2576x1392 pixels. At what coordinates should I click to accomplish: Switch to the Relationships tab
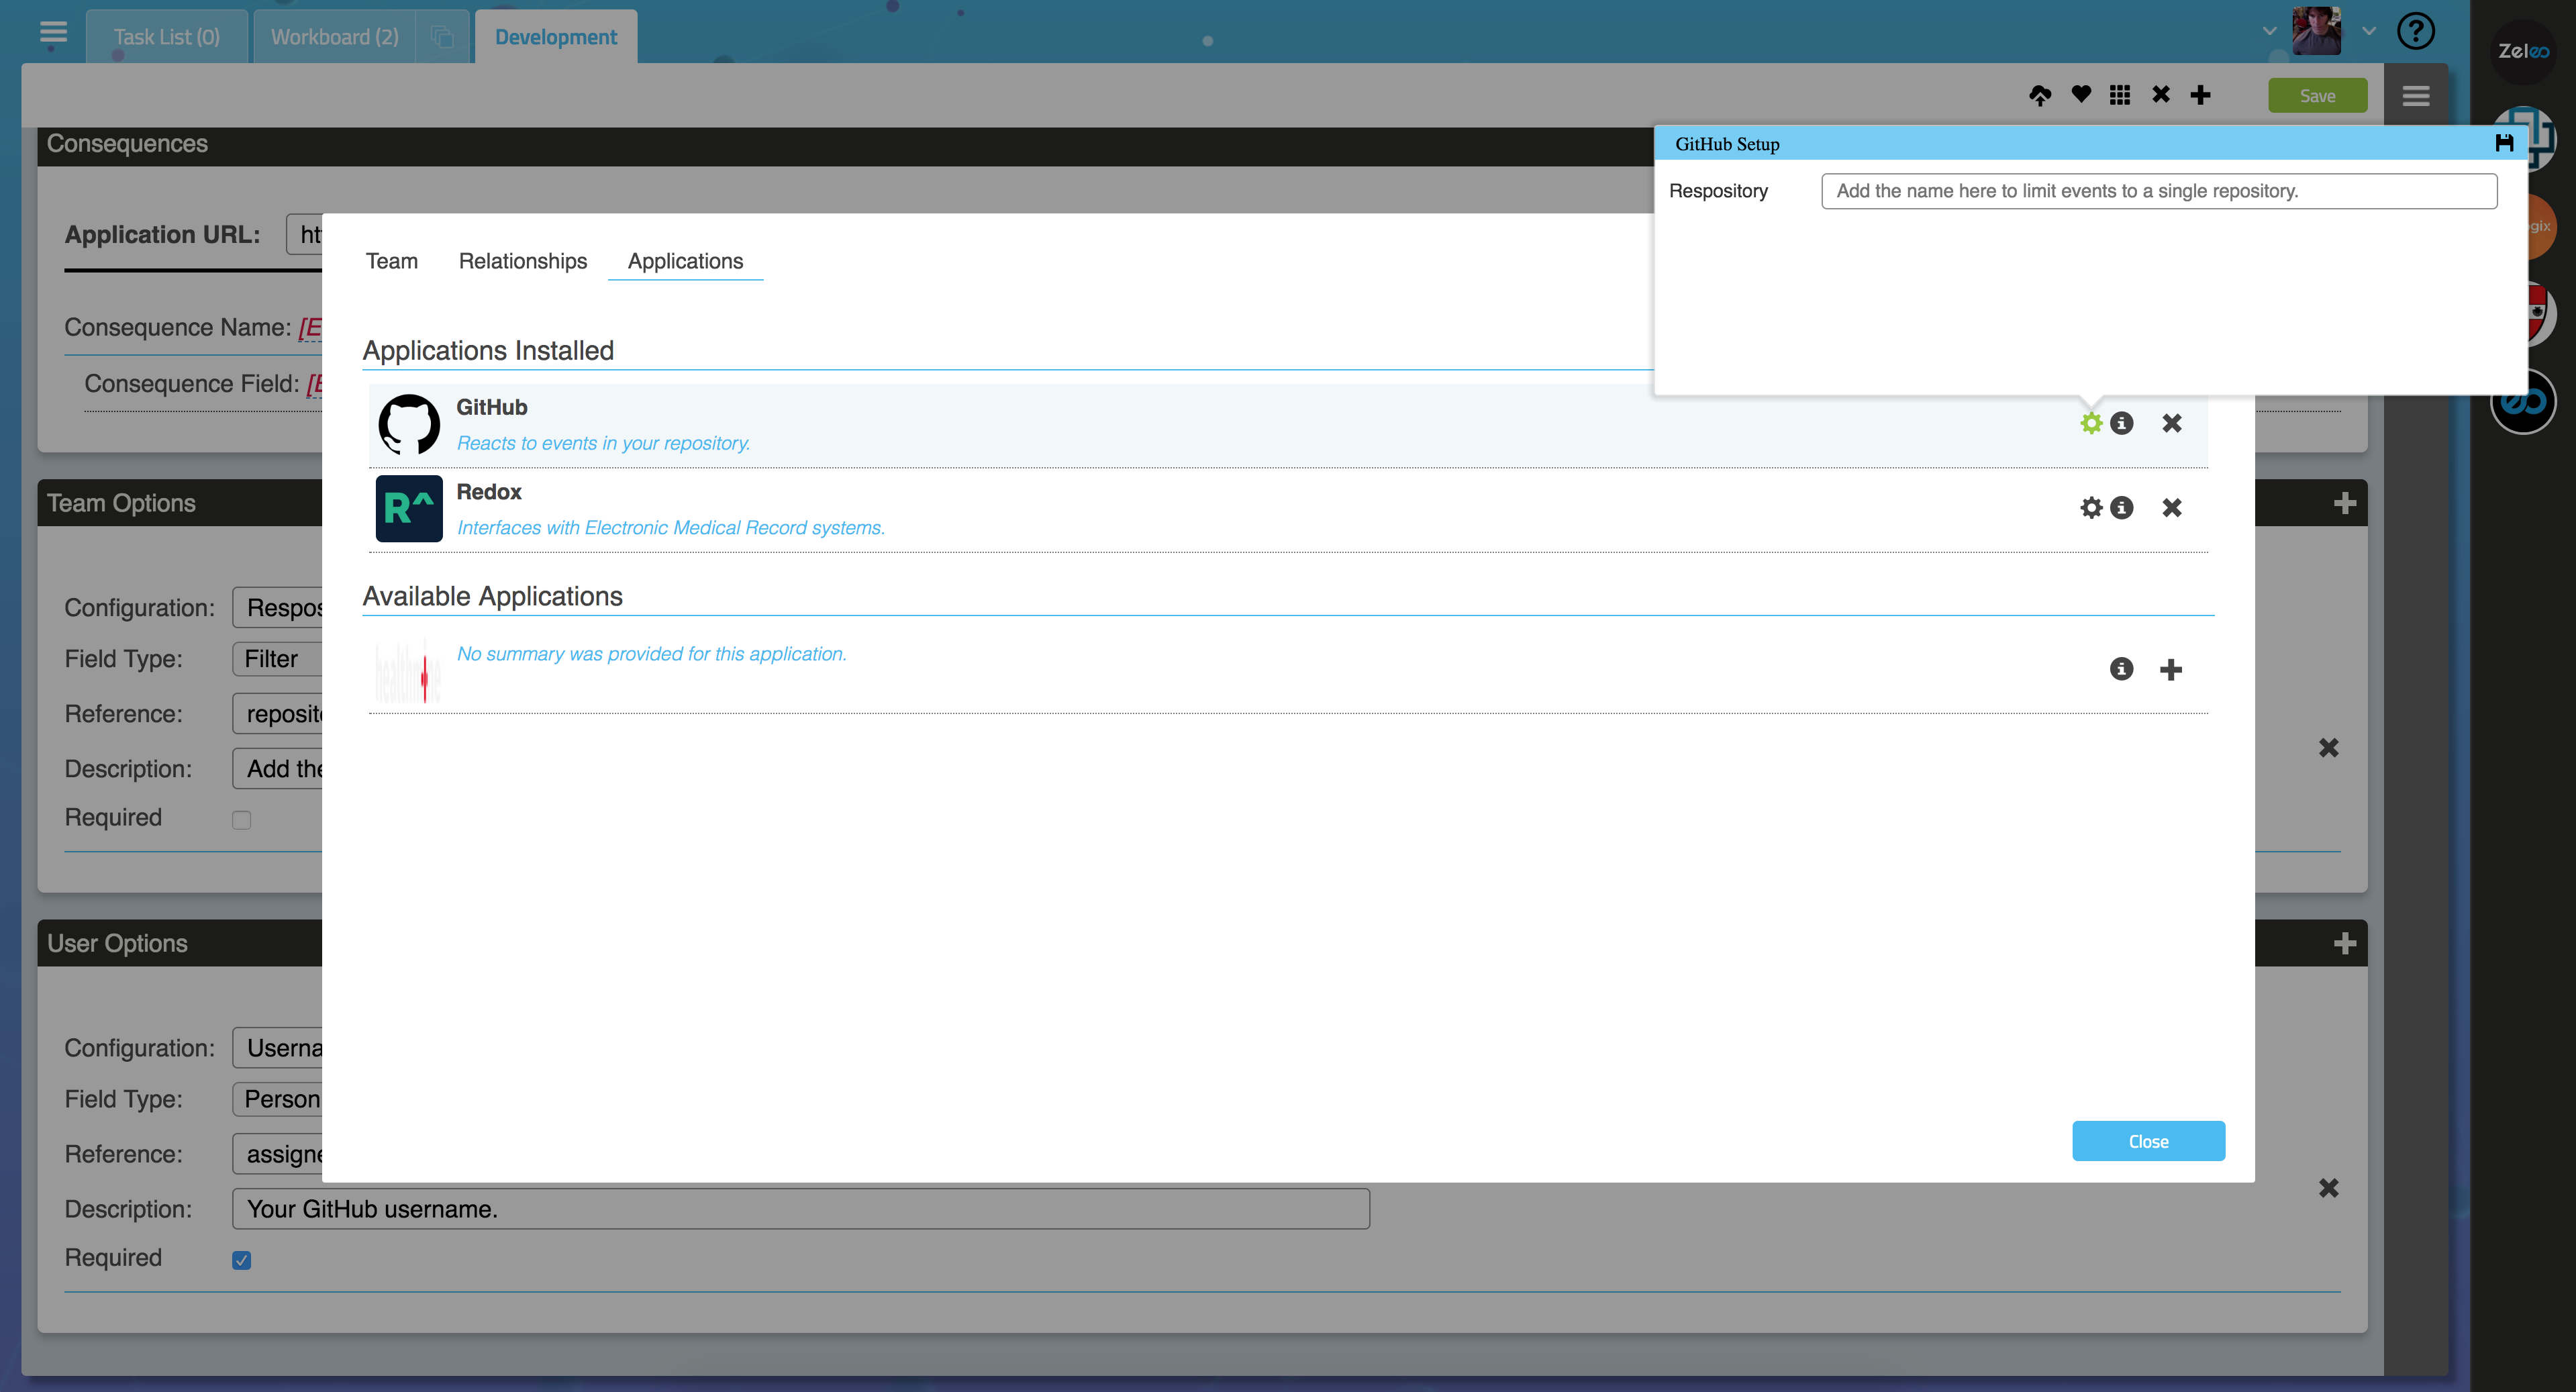pos(522,261)
